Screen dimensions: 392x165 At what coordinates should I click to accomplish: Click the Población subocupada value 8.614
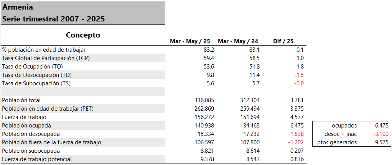tap(252, 151)
